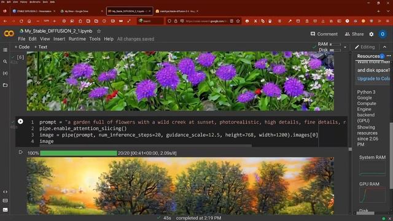Go back in browser navigation
The height and width of the screenshot is (221, 393).
point(6,21)
